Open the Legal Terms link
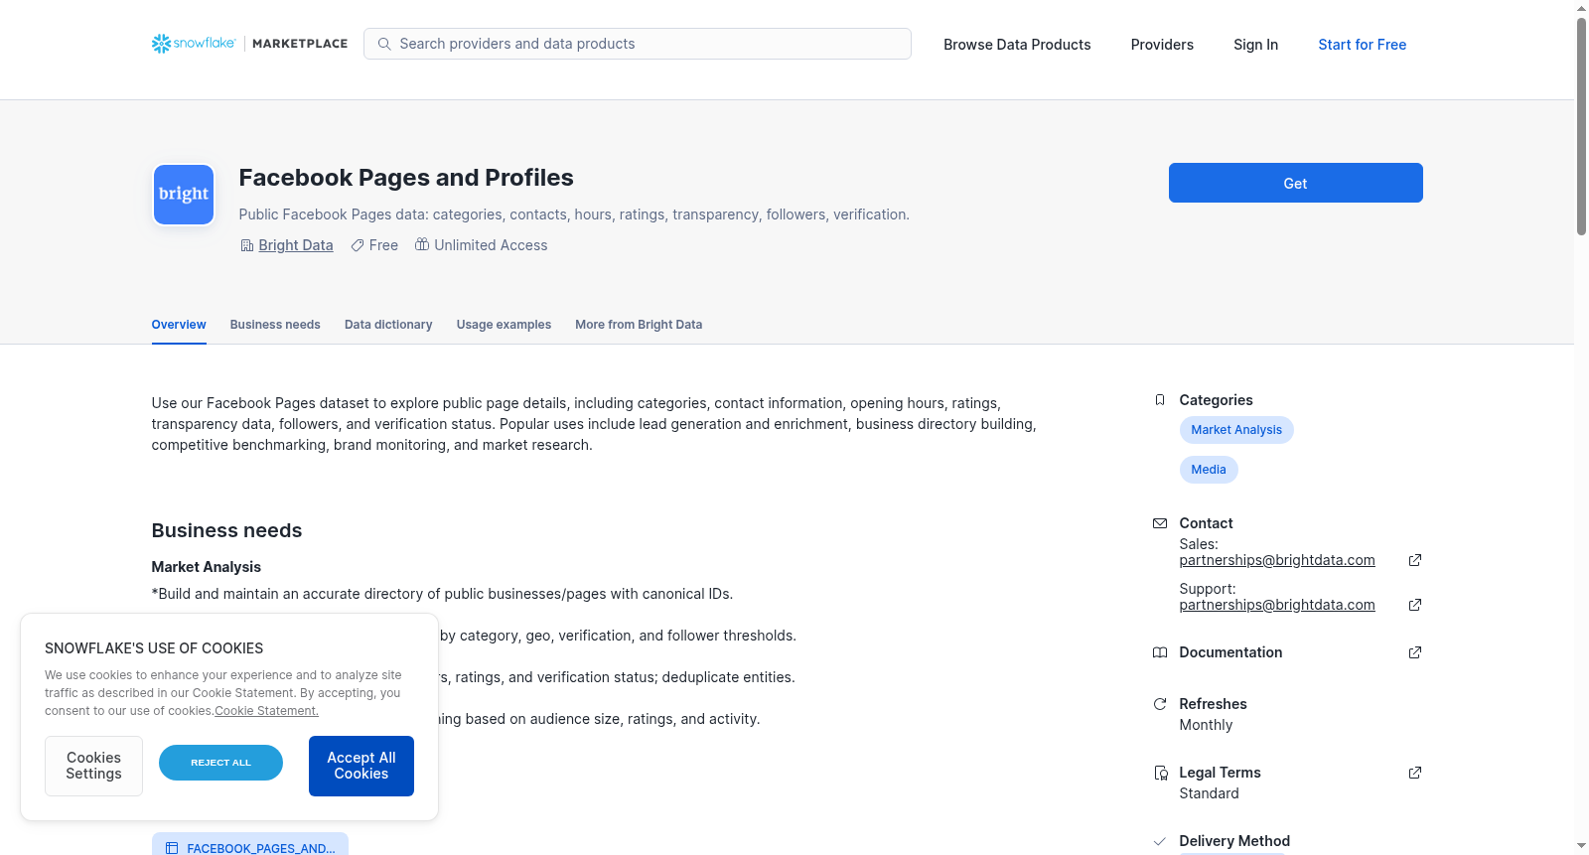Image resolution: width=1589 pixels, height=855 pixels. pos(1220,773)
